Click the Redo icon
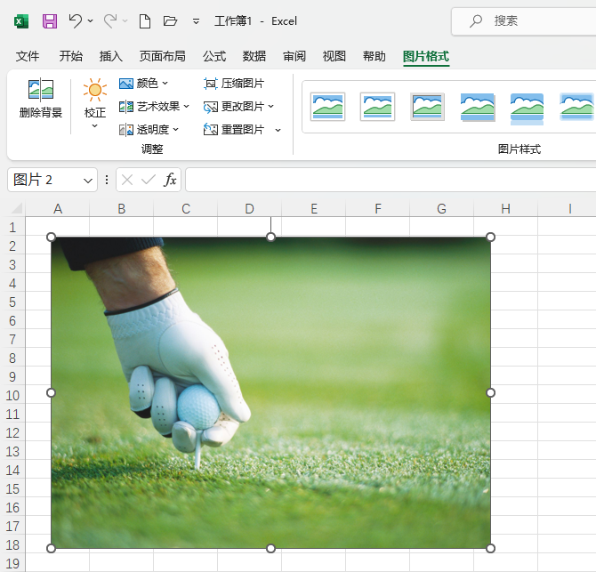Viewport: 596px width, 572px height. point(110,20)
